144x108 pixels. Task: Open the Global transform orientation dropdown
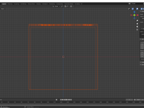[56, 6]
